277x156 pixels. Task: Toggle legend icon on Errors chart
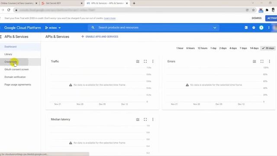pos(254,62)
